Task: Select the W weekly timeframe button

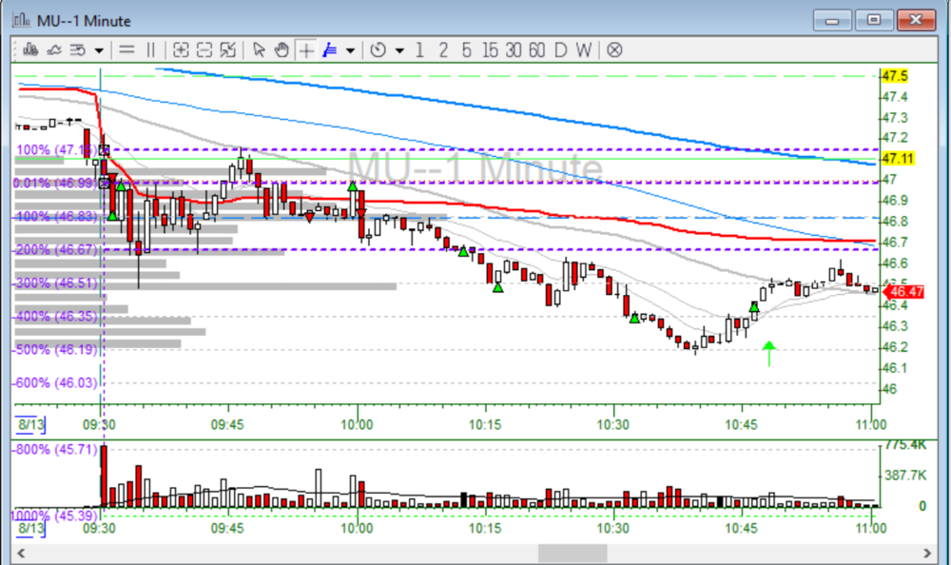Action: tap(583, 49)
